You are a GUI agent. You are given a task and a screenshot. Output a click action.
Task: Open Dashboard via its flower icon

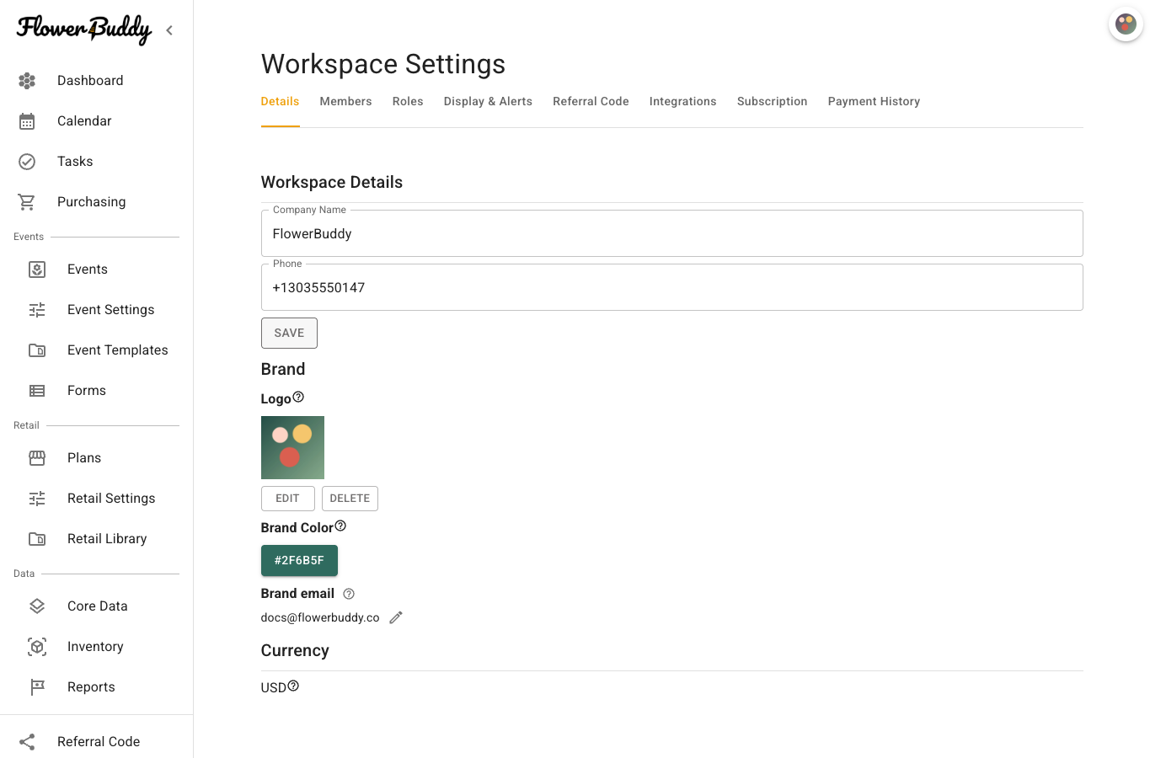point(27,81)
